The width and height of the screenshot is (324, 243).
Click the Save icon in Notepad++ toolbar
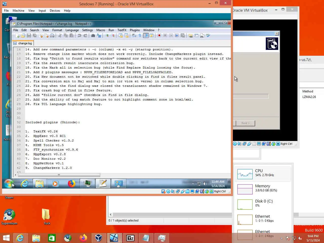tap(29, 36)
